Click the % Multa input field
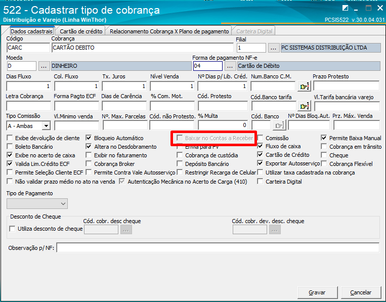The image size is (386, 302). click(x=223, y=125)
